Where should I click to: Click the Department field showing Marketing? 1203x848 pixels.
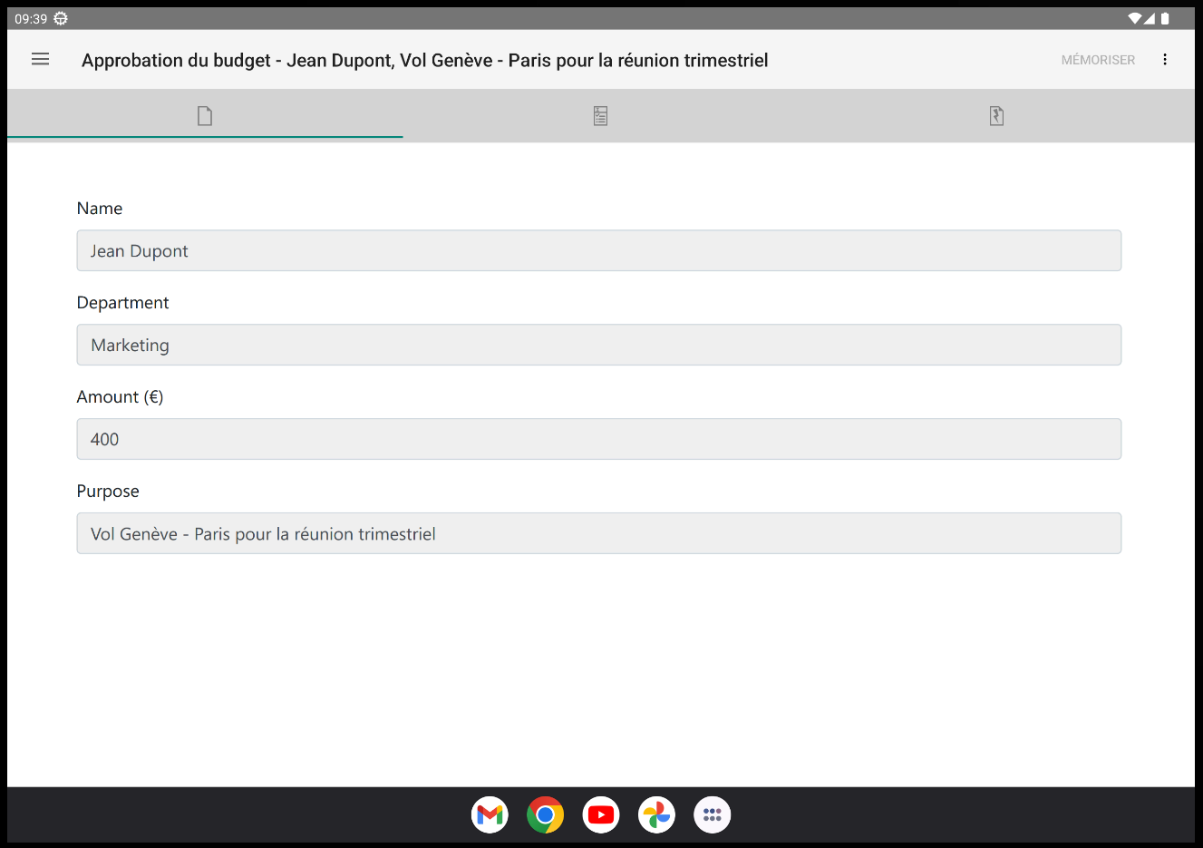pyautogui.click(x=598, y=345)
